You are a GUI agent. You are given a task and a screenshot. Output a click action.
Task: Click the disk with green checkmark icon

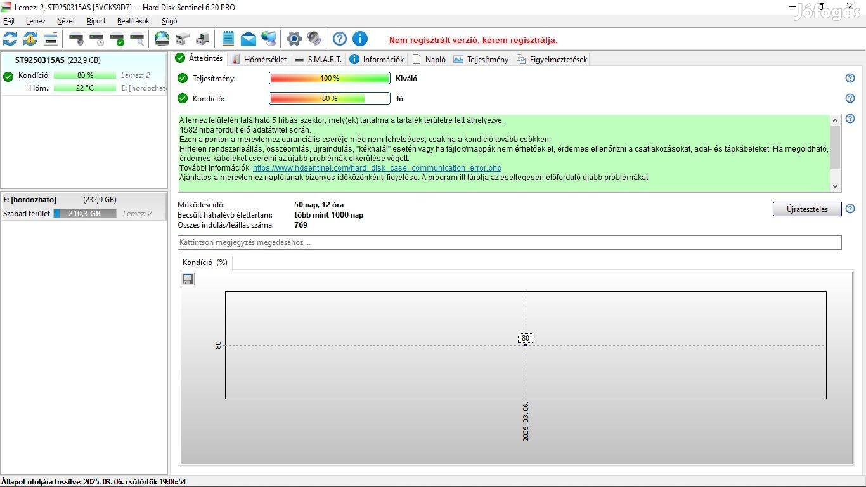point(117,39)
